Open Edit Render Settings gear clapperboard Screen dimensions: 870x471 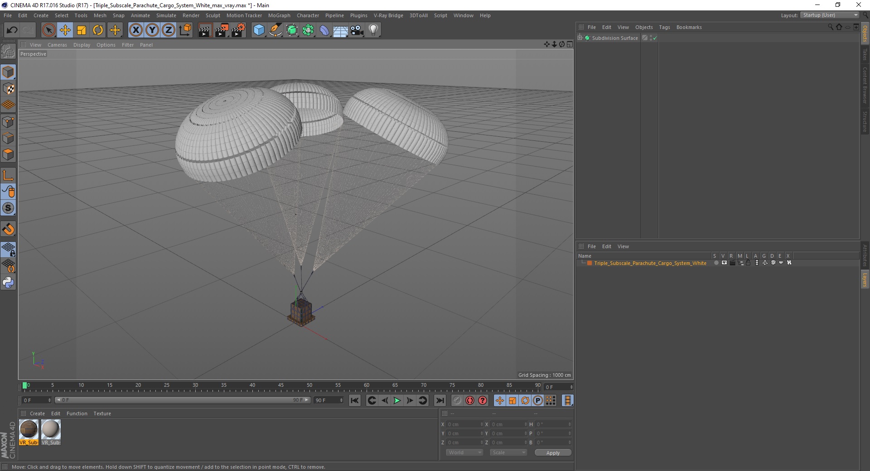238,30
